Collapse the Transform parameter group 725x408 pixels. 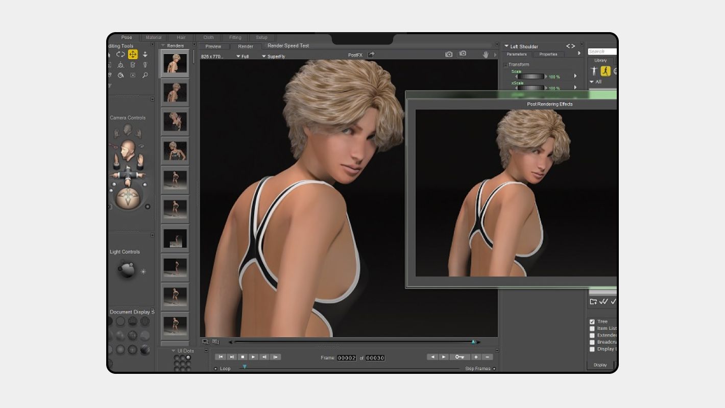click(505, 65)
